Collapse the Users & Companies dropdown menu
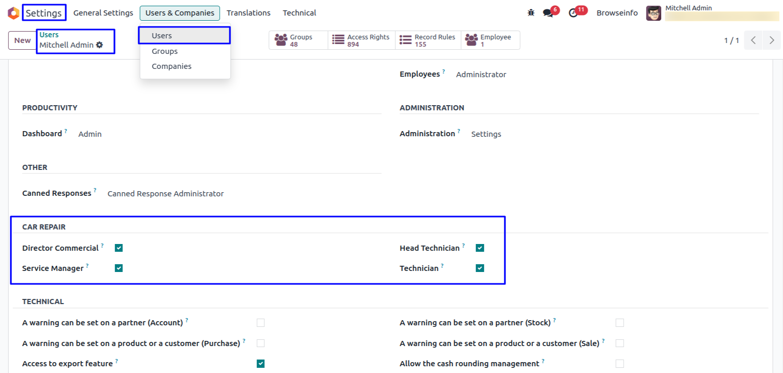This screenshot has height=373, width=783. coord(180,13)
